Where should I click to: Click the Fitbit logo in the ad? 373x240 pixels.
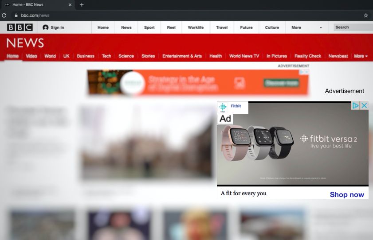click(x=223, y=108)
